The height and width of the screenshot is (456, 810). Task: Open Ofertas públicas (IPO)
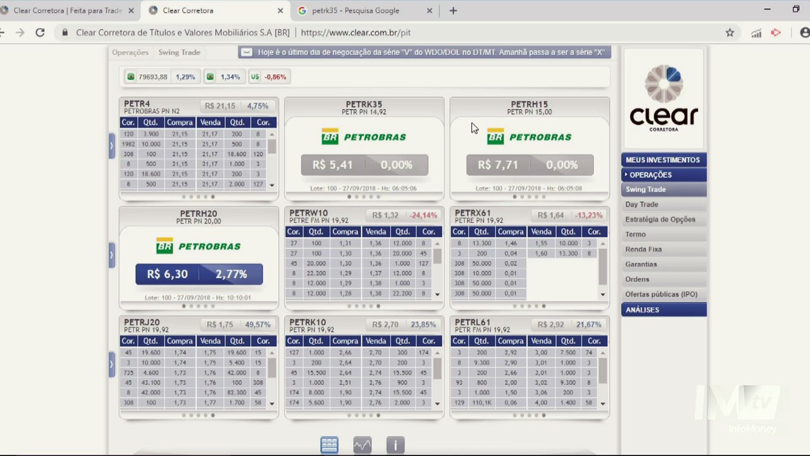pyautogui.click(x=663, y=294)
